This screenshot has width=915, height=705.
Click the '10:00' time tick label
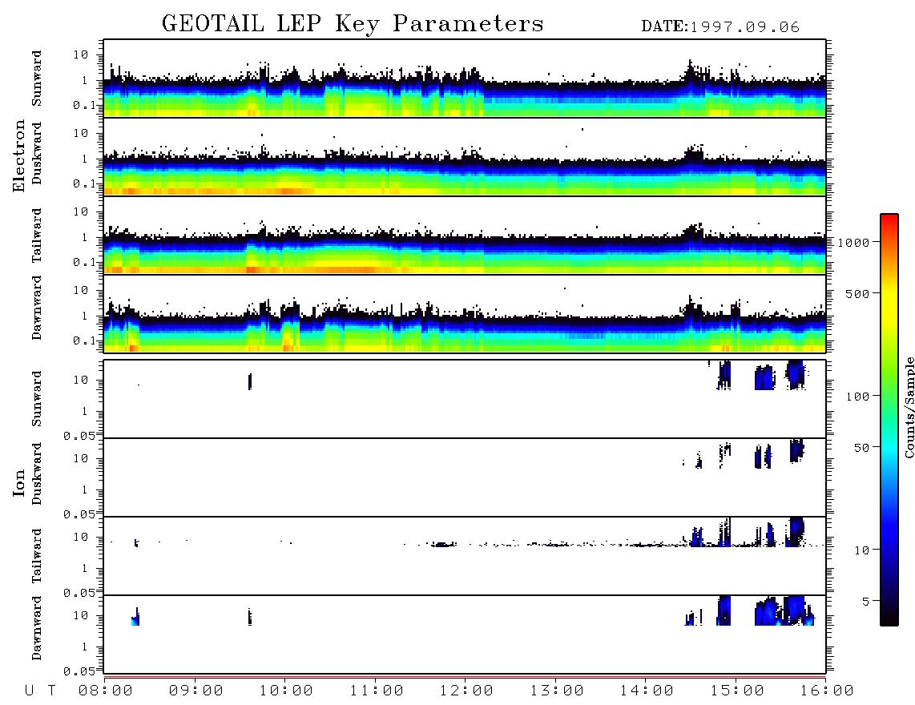[x=286, y=691]
